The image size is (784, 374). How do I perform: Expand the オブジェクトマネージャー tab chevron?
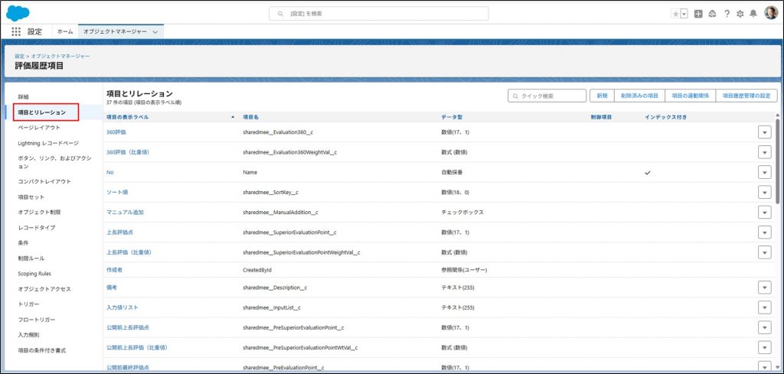click(x=156, y=32)
